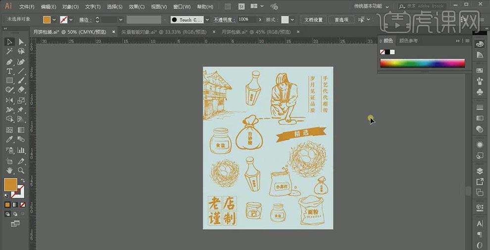Click the 文档设置 button

tap(313, 20)
